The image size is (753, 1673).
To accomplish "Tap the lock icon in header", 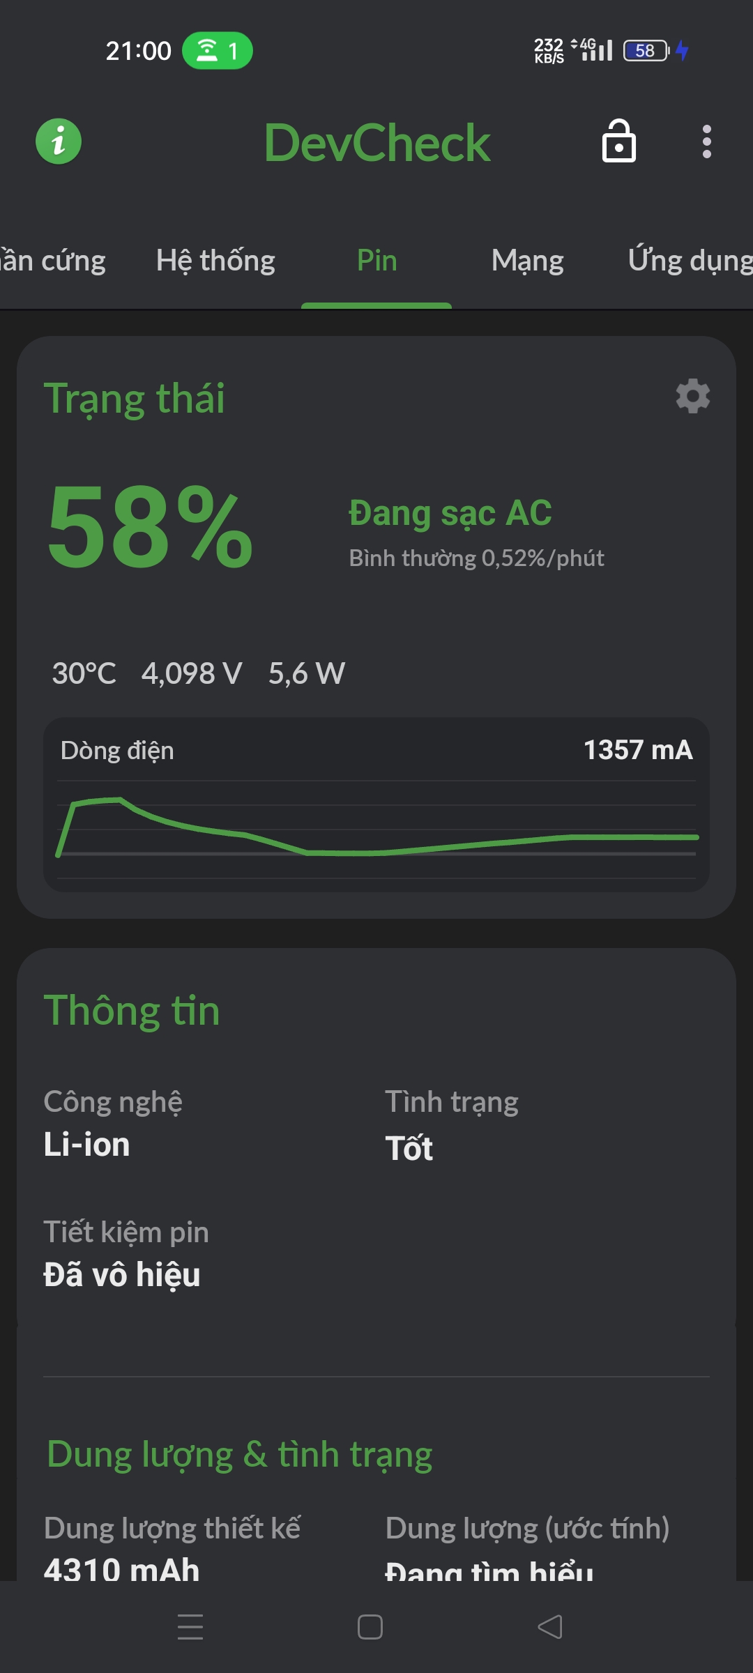I will pyautogui.click(x=618, y=142).
